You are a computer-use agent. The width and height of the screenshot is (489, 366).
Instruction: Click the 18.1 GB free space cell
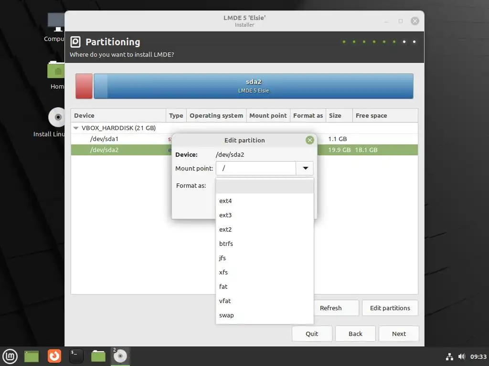coord(366,150)
